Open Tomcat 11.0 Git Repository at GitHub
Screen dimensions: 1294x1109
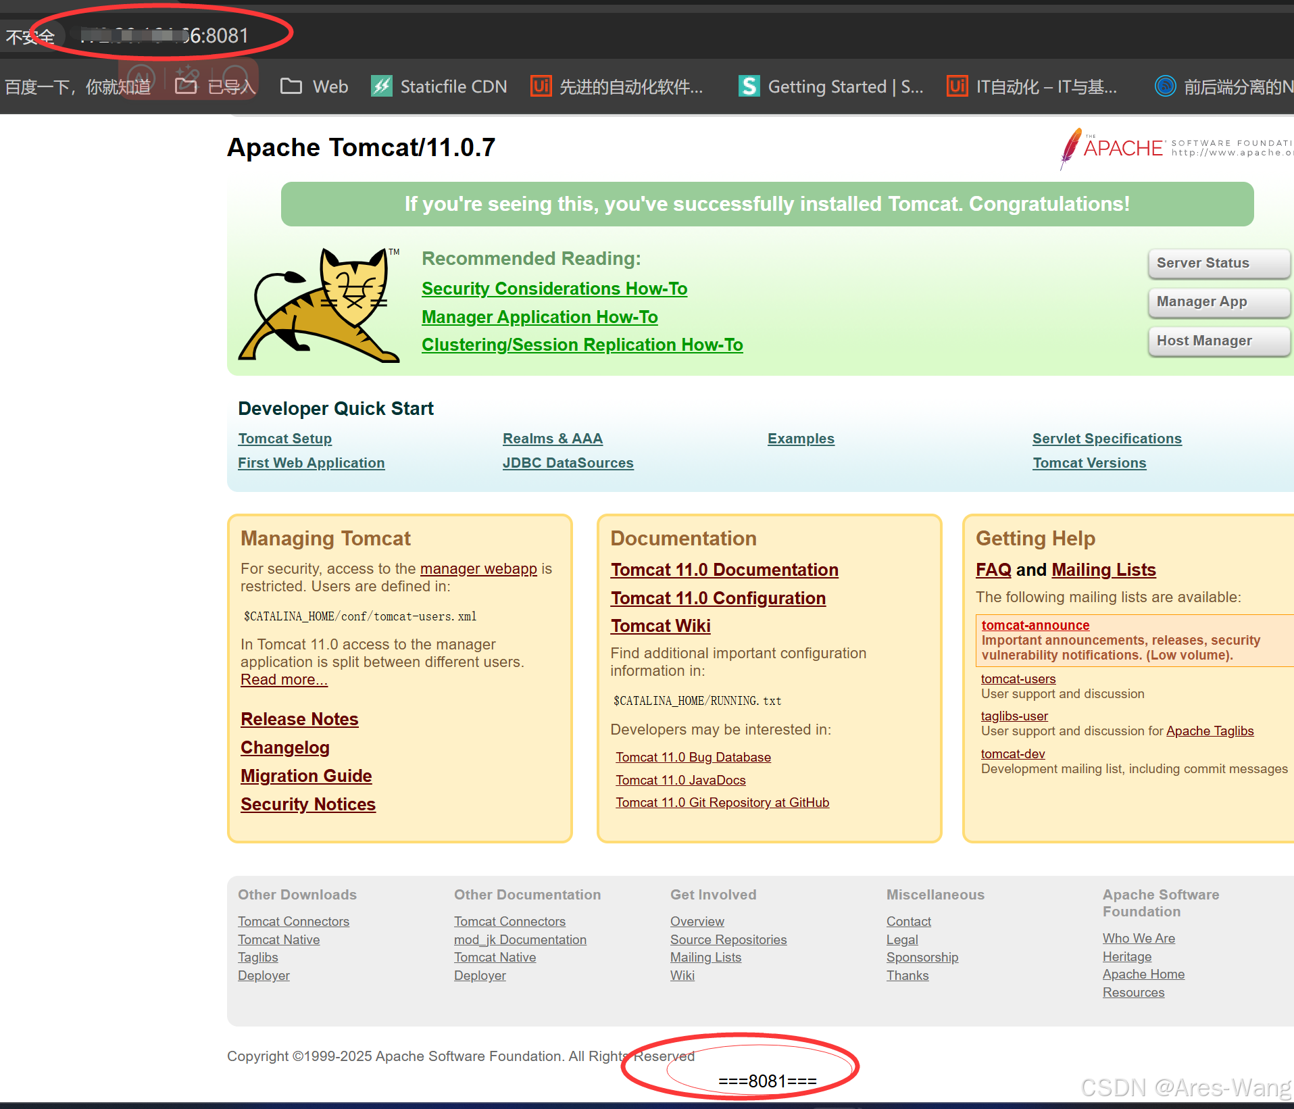point(722,803)
